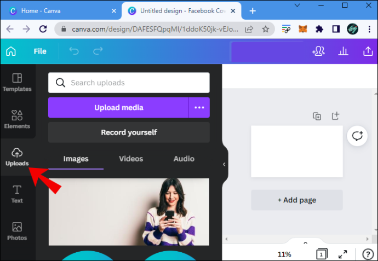Viewport: 378px width, 261px height.
Task: Open the Photos sidebar panel
Action: pos(17,231)
